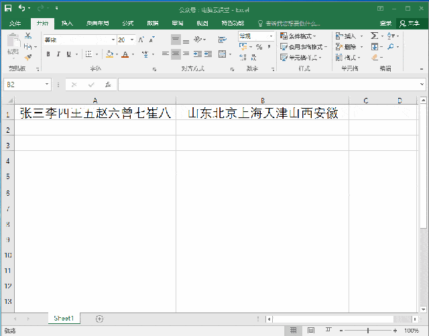429x336 pixels.
Task: Click the Save icon in the title bar
Action: coord(8,8)
